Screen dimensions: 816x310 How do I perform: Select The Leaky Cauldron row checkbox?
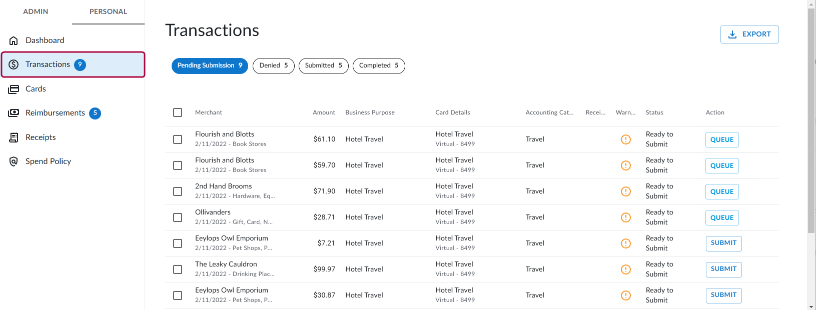click(178, 269)
